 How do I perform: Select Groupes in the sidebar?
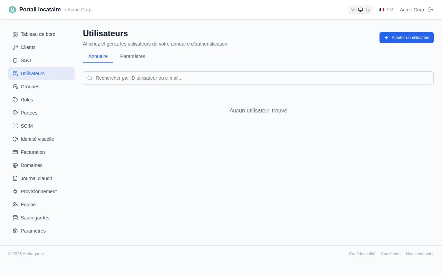[x=41, y=87]
